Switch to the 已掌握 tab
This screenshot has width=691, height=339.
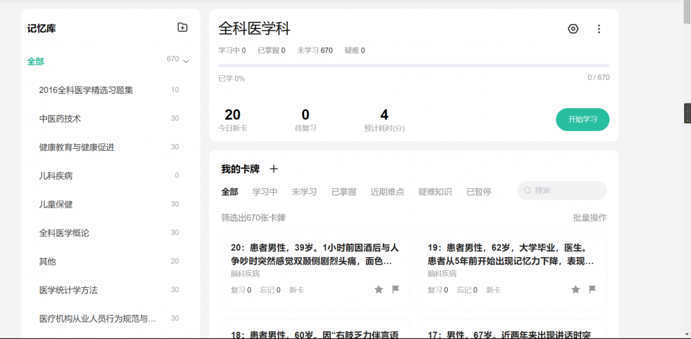pyautogui.click(x=343, y=192)
